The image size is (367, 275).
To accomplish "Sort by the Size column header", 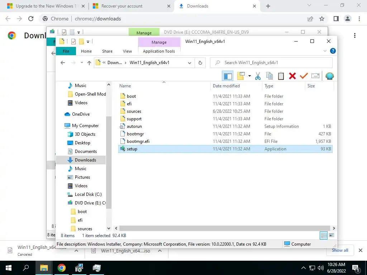I will pyautogui.click(x=319, y=86).
